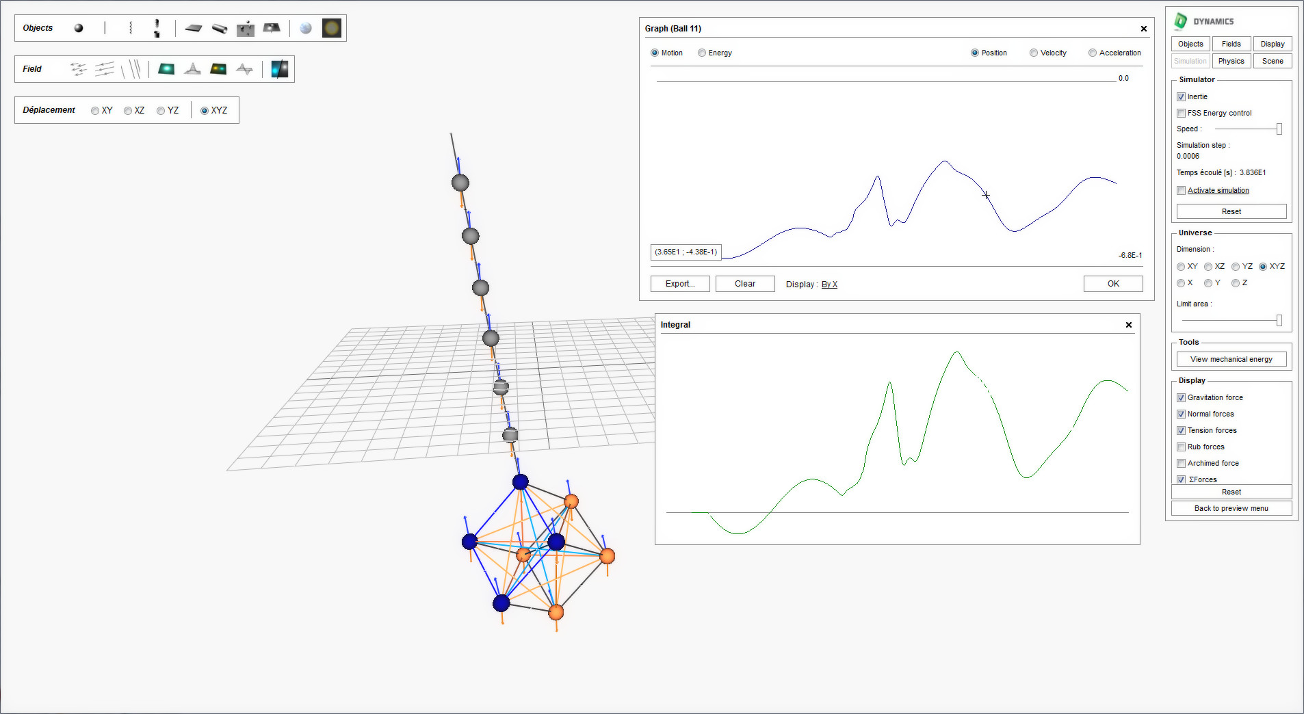Add the sun object from the Objects toolbar
Screen dimensions: 1304x714
coord(331,28)
